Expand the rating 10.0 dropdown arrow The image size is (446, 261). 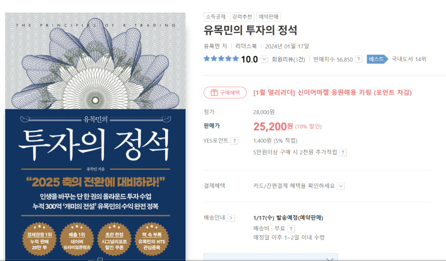pos(264,59)
